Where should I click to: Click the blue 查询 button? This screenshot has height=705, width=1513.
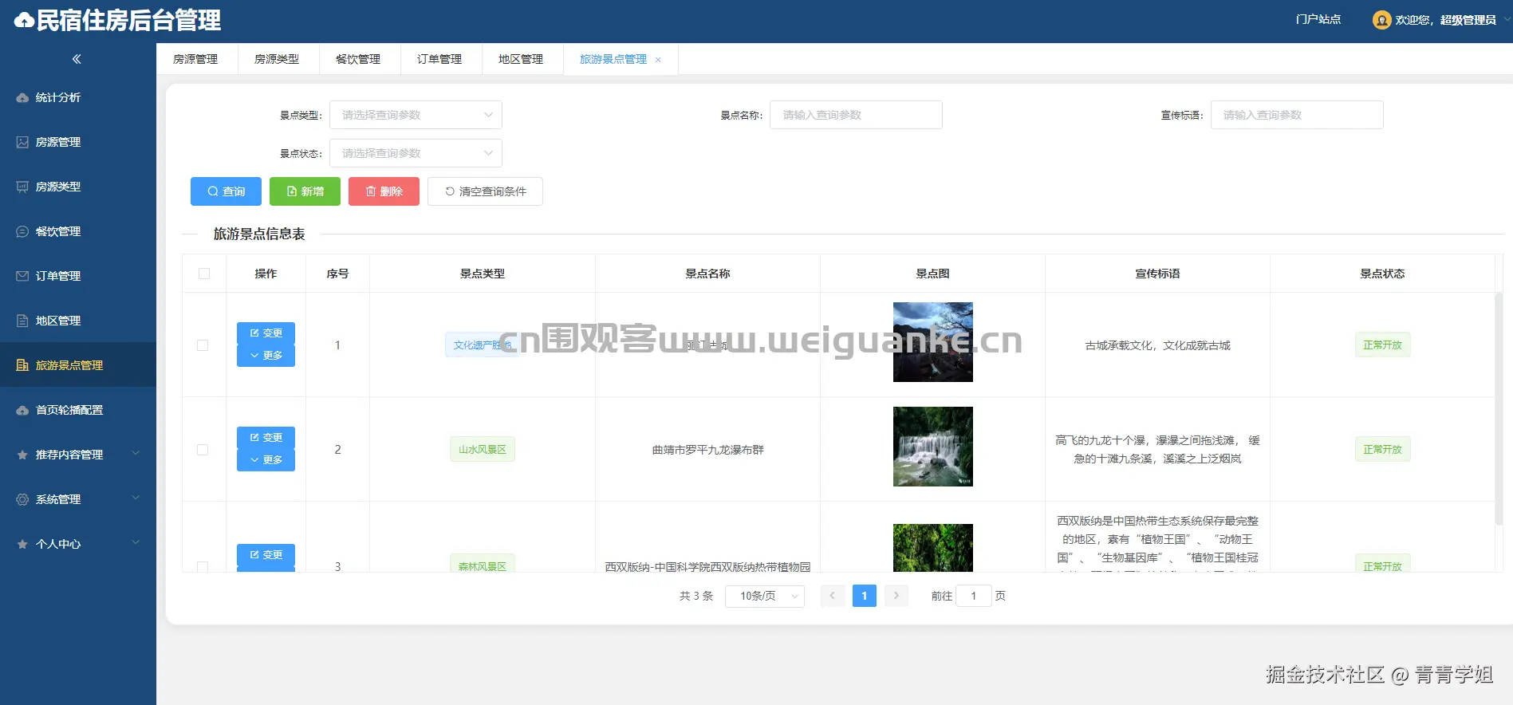click(226, 191)
